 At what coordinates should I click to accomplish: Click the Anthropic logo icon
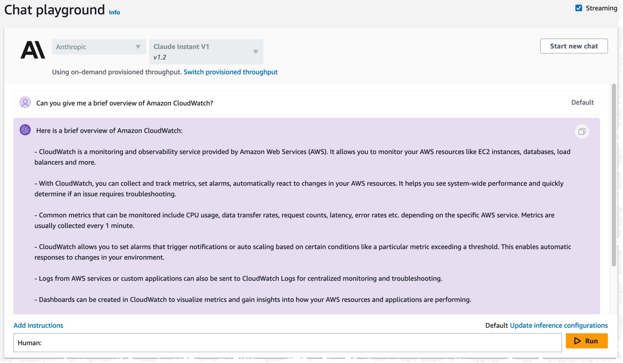(x=33, y=51)
